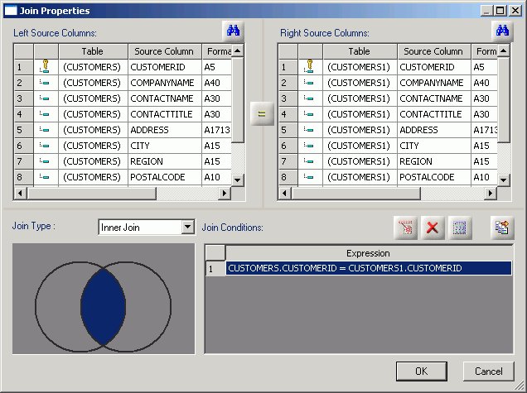Open the Join Type dropdown
This screenshot has height=393, width=527.
coord(186,228)
